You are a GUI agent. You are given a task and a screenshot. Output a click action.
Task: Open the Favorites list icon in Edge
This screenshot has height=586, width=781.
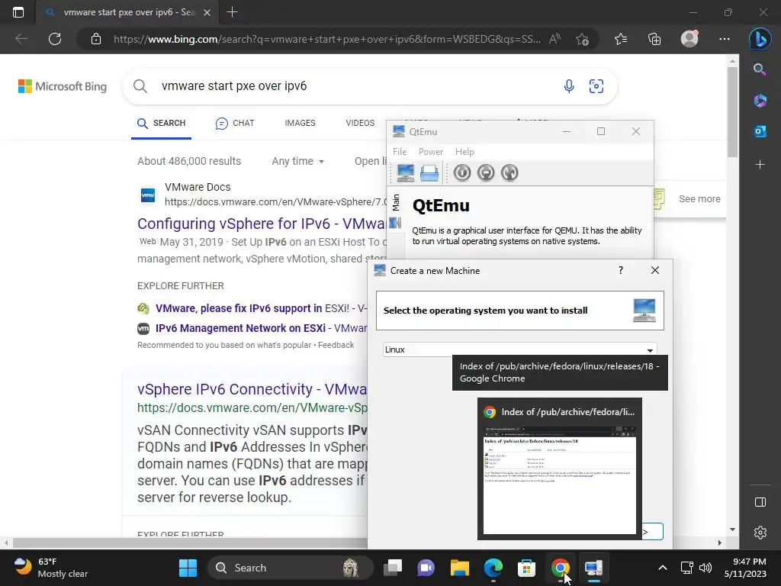coord(621,39)
